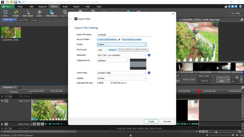Click the preview zoom-in magnifier icon
Screen dimensions: 244x137
[x=237, y=77]
